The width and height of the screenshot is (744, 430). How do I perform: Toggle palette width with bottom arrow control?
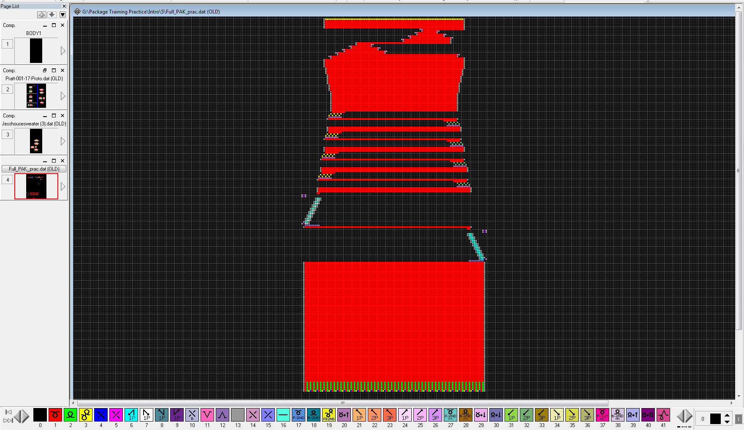point(684,426)
